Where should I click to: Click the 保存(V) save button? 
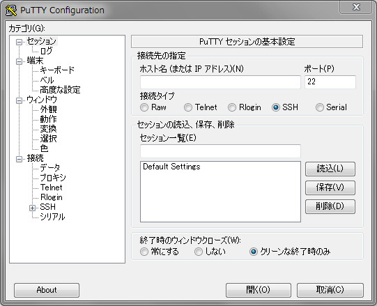pos(330,188)
